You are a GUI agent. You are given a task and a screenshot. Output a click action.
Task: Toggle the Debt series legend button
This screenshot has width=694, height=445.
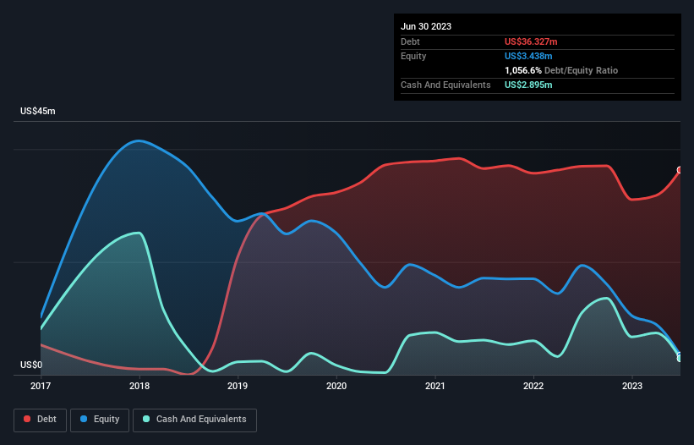(x=41, y=420)
